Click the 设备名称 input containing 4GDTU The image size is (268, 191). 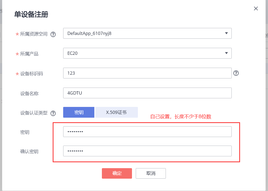147,93
